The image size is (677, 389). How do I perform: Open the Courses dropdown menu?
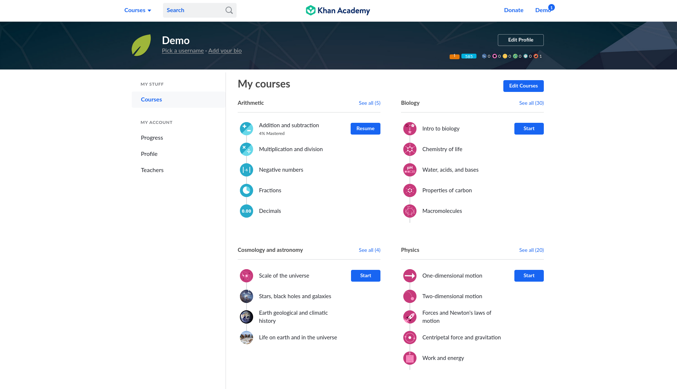(x=138, y=10)
